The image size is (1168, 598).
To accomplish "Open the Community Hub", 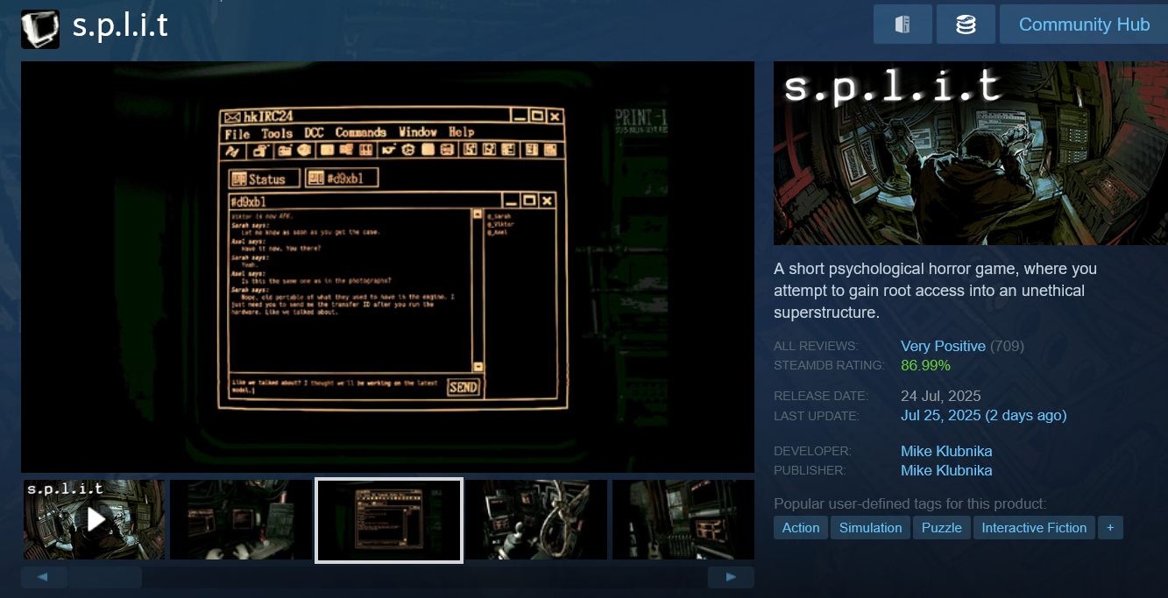I will tap(1083, 25).
